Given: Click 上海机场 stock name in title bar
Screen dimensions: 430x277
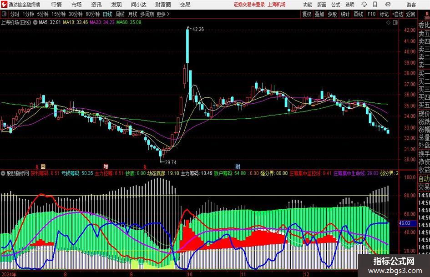Looking at the screenshot, I should point(277,5).
